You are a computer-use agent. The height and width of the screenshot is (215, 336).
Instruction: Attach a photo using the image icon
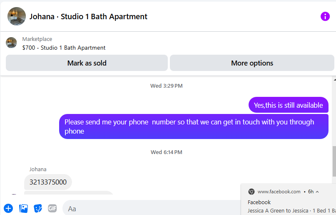tap(23, 208)
